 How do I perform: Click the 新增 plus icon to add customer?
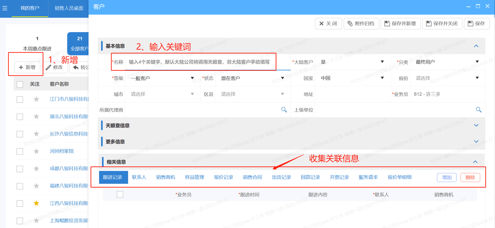(22, 67)
